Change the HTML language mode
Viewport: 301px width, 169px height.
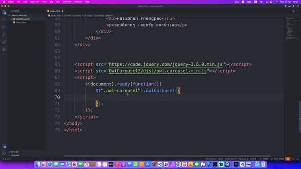point(266,159)
